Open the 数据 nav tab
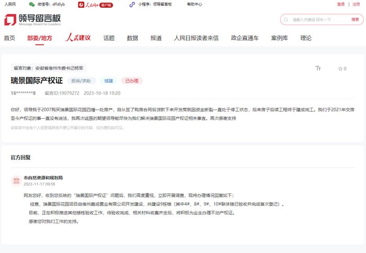Screen dimensions: 366x253 tap(133, 38)
